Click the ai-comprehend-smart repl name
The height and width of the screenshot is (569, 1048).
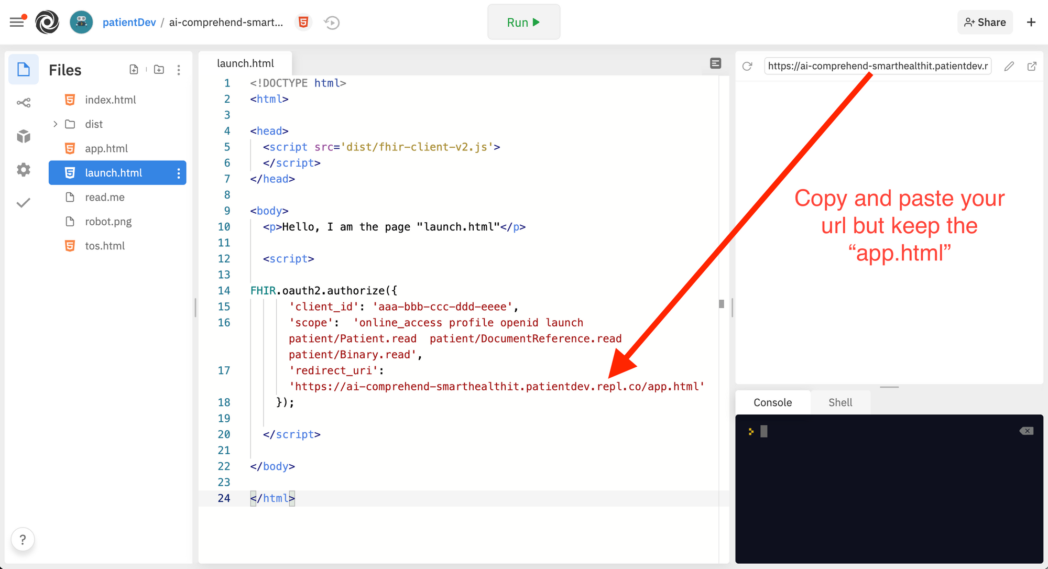pyautogui.click(x=226, y=23)
